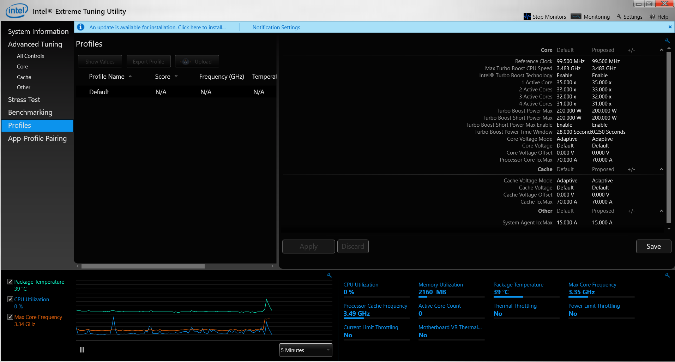
Task: Click the Apply button
Action: pos(308,247)
